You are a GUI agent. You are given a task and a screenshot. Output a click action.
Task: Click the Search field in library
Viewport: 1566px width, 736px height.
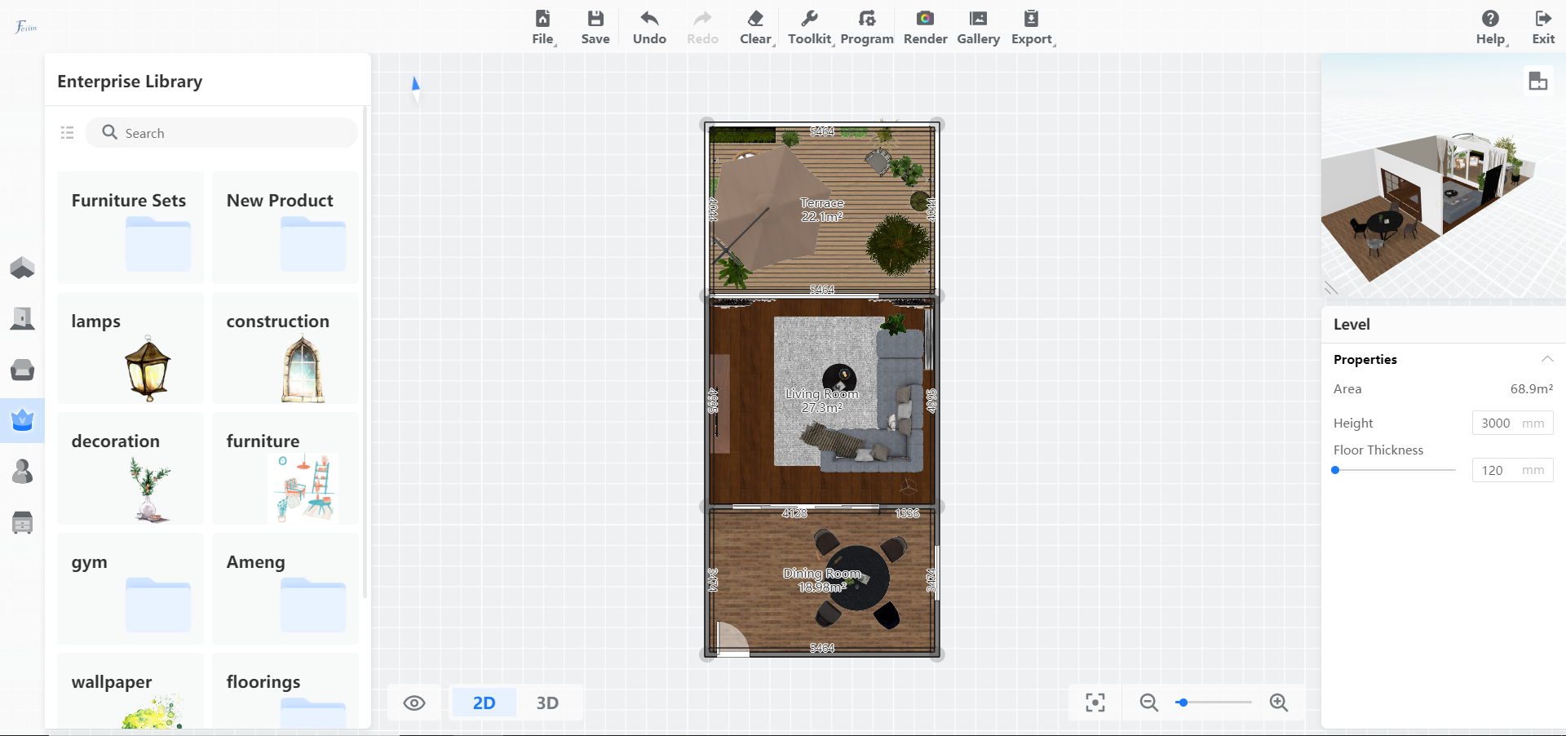click(x=221, y=133)
